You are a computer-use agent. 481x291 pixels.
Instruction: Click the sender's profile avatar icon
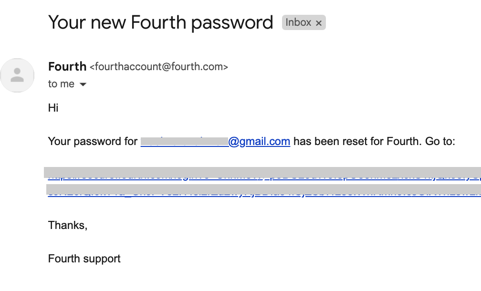pyautogui.click(x=17, y=75)
